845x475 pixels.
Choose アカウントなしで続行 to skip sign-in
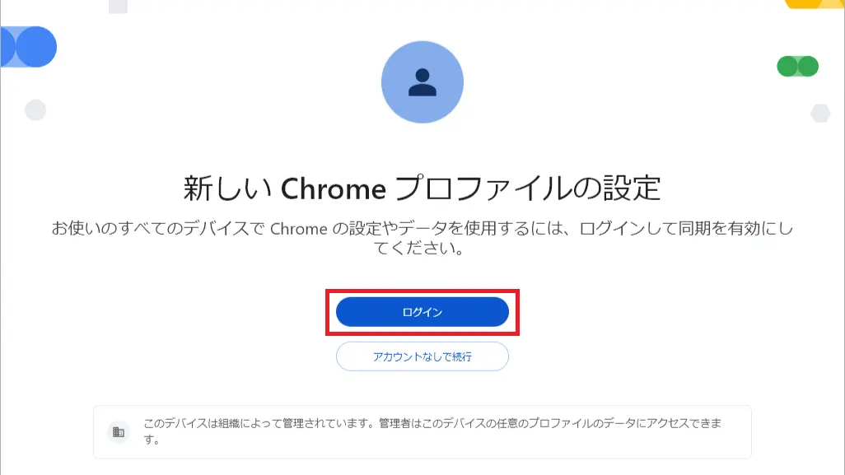(x=422, y=356)
